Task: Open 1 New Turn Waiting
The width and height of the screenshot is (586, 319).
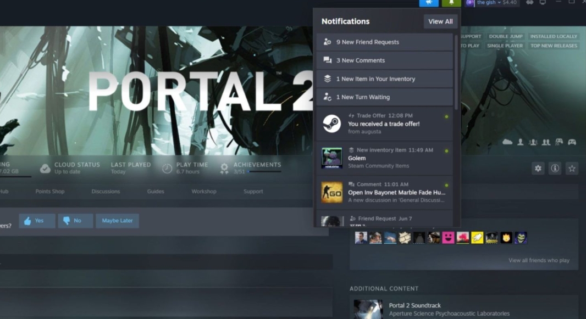Action: point(385,97)
